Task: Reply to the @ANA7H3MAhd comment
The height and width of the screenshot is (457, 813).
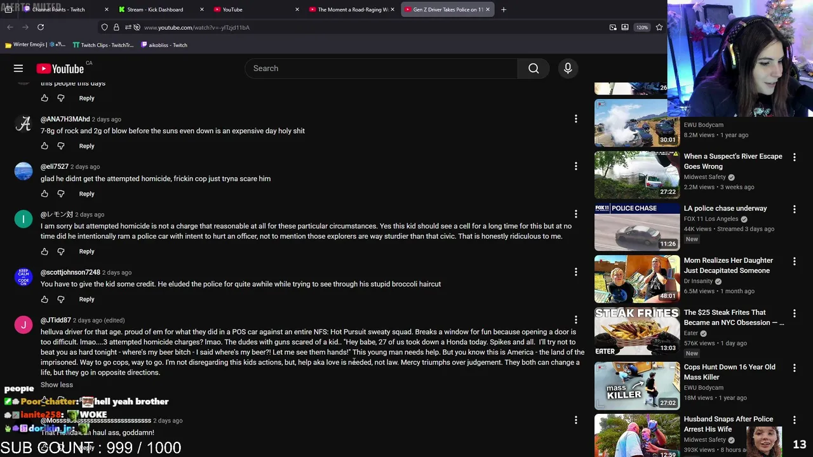Action: (86, 146)
